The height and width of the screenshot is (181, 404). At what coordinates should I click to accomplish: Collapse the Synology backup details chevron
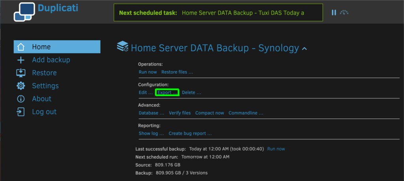click(x=304, y=49)
